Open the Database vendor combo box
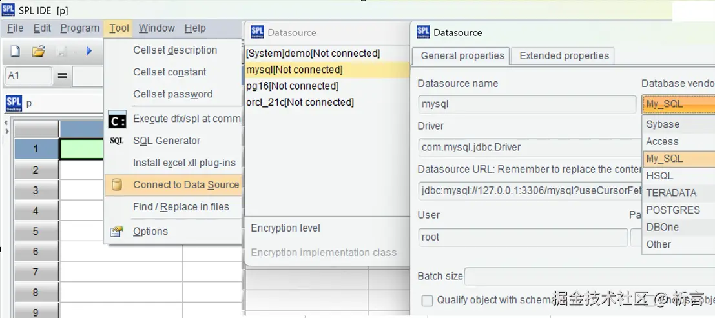Screen dimensions: 715x318 pyautogui.click(x=679, y=104)
